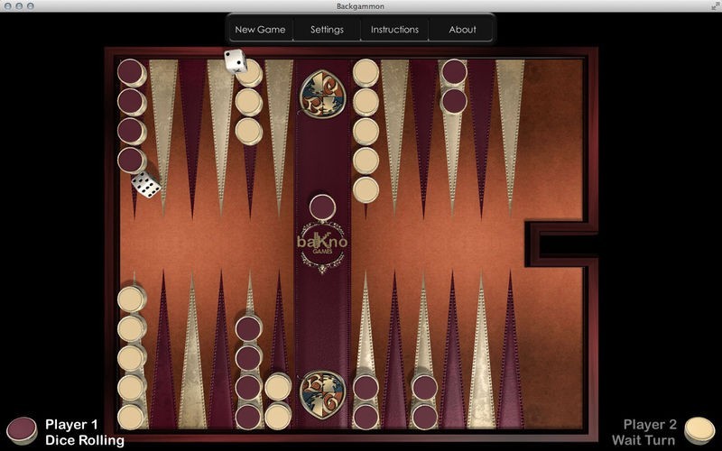Click the tilted die near left edge
The image size is (722, 451).
145,185
